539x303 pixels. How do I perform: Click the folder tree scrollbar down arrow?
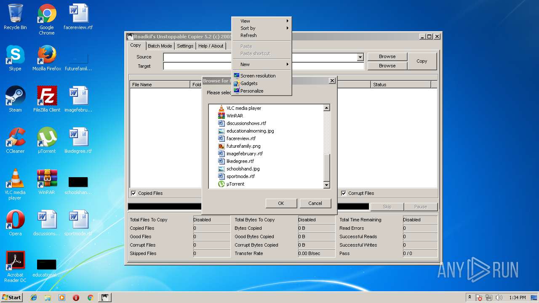326,185
